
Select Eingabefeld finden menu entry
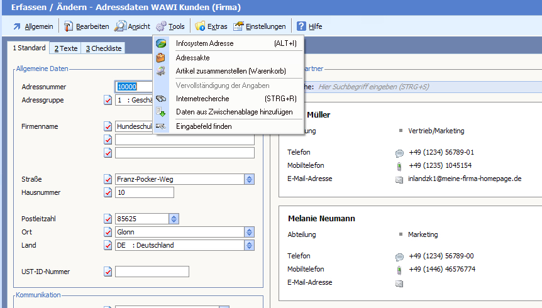click(x=204, y=126)
